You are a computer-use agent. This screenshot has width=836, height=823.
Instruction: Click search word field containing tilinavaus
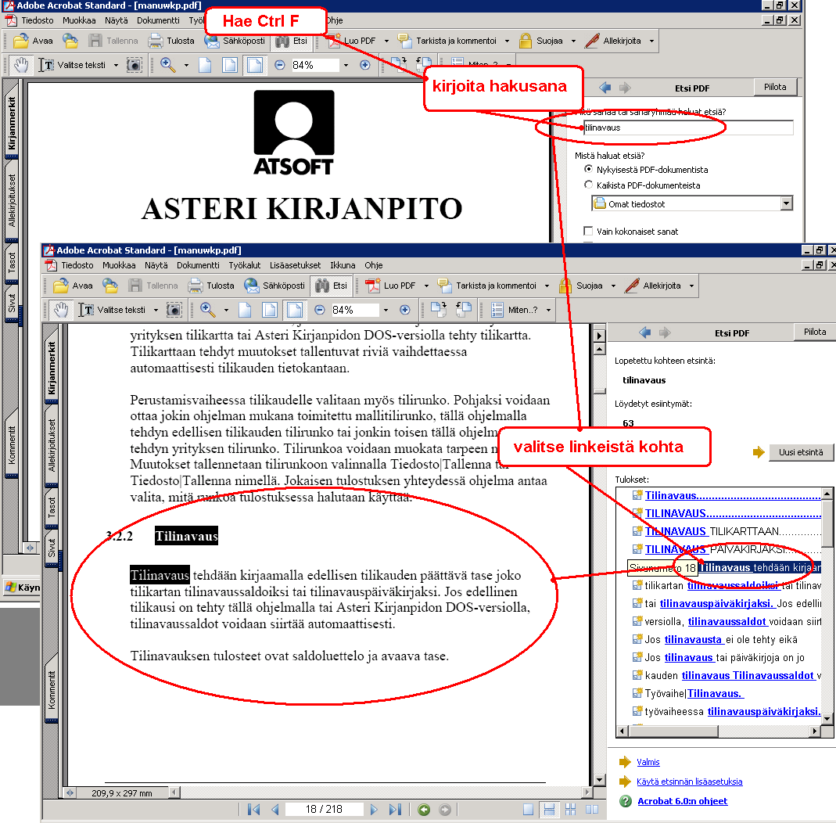point(688,128)
